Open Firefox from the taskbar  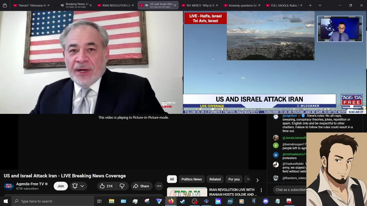click(171, 201)
